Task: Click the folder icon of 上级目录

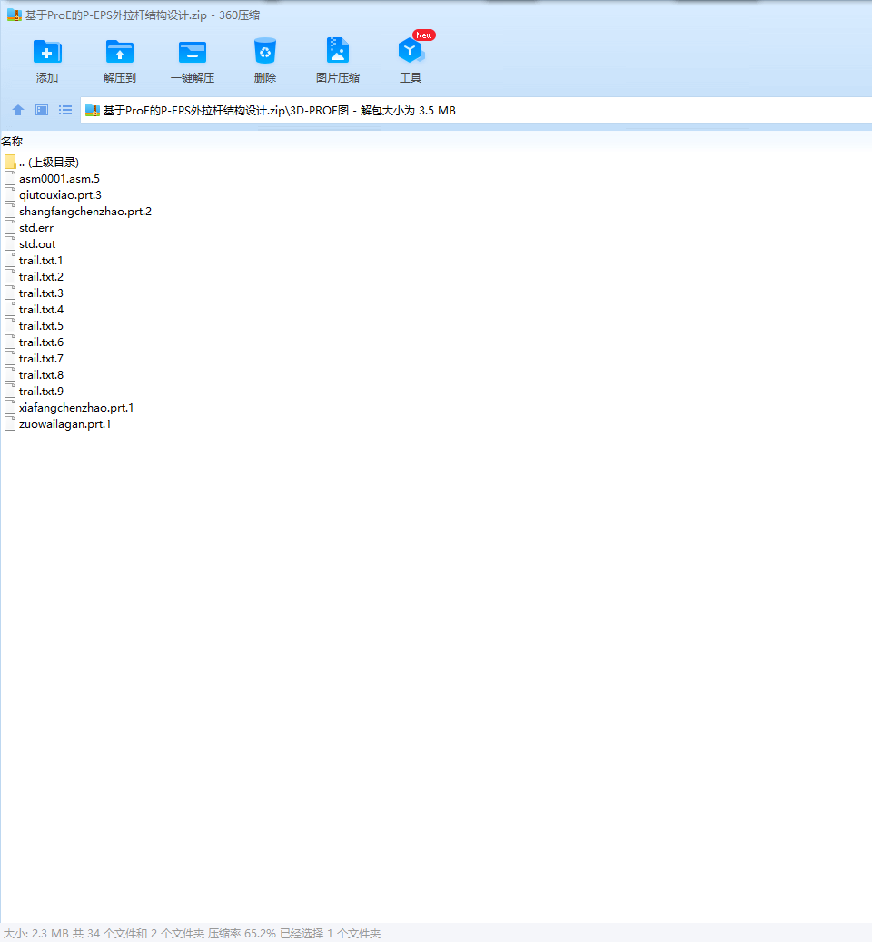Action: [10, 163]
